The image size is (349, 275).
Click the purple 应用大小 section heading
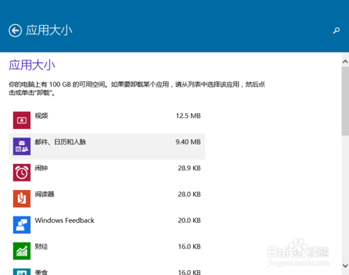(32, 65)
